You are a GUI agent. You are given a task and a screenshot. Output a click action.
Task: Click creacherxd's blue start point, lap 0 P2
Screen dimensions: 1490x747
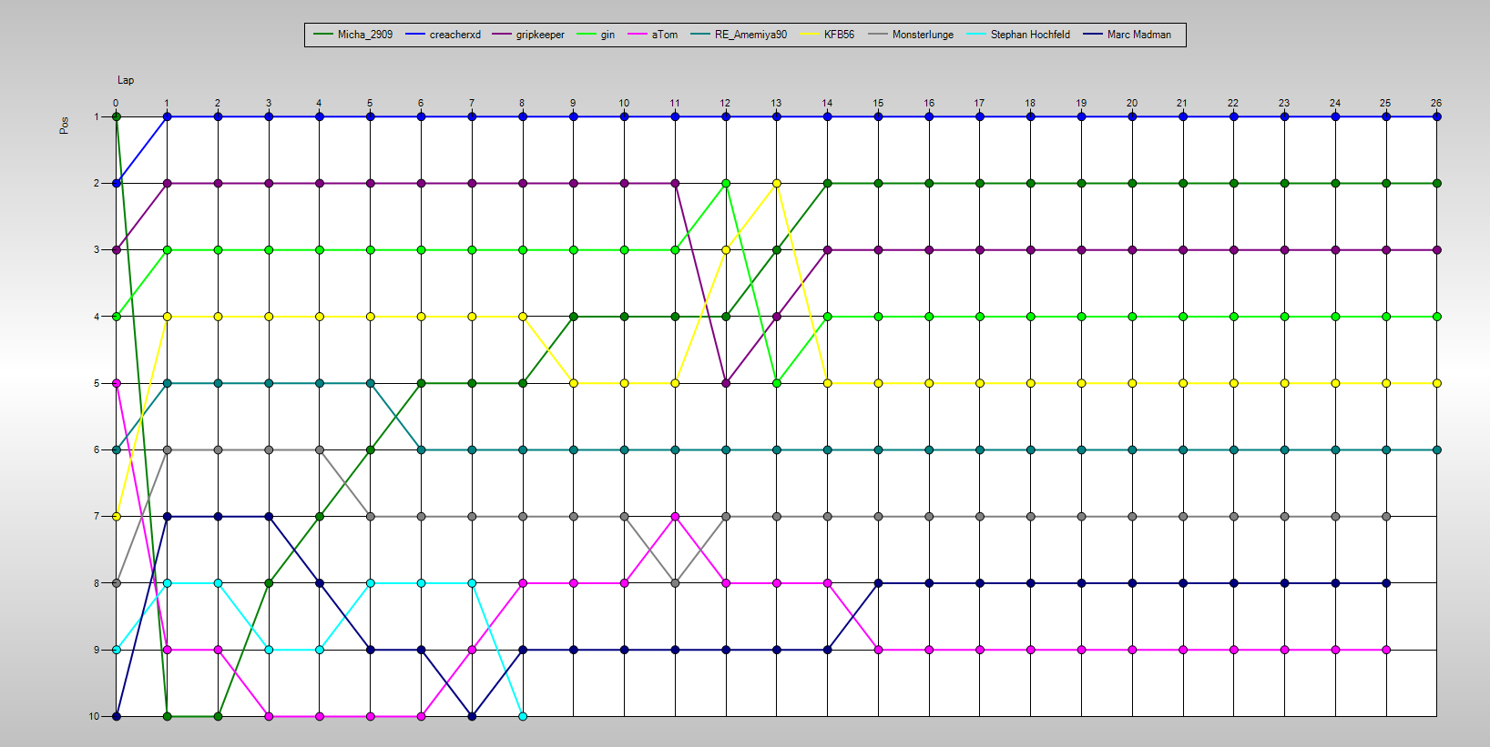pos(117,183)
